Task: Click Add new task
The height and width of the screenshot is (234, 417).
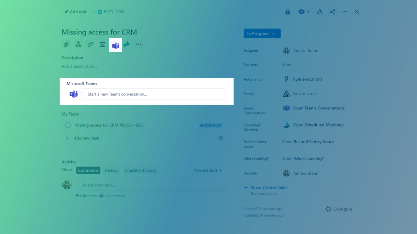Action: (86, 138)
